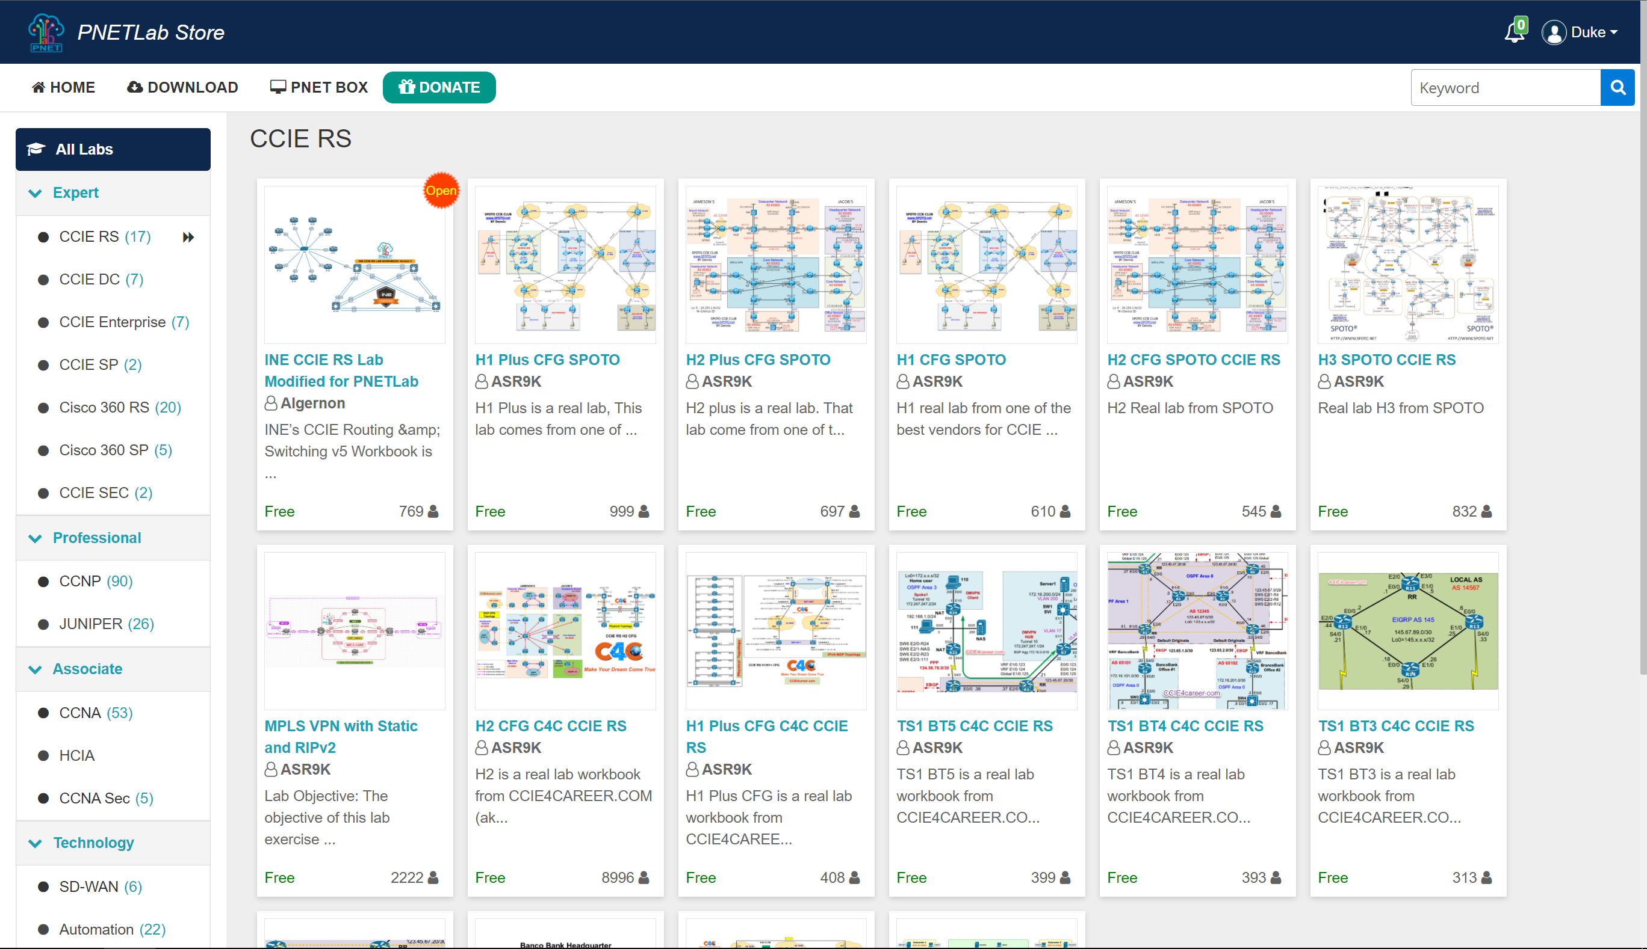The height and width of the screenshot is (949, 1647).
Task: Select CCNA Sec (5) category
Action: [x=107, y=799]
